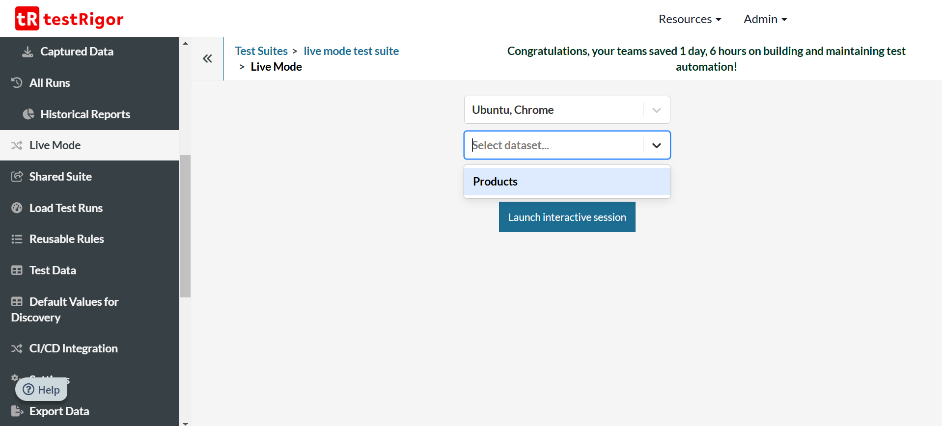
Task: Collapse the Select dataset dropdown arrow
Action: (656, 145)
